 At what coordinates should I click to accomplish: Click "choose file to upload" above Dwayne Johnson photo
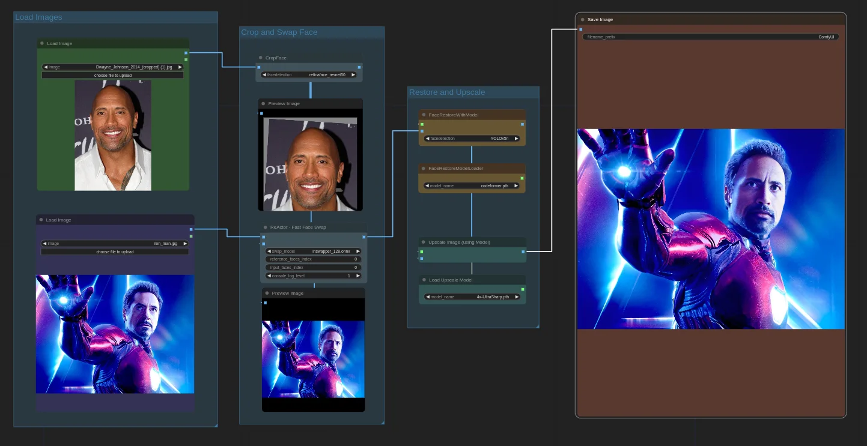(113, 76)
